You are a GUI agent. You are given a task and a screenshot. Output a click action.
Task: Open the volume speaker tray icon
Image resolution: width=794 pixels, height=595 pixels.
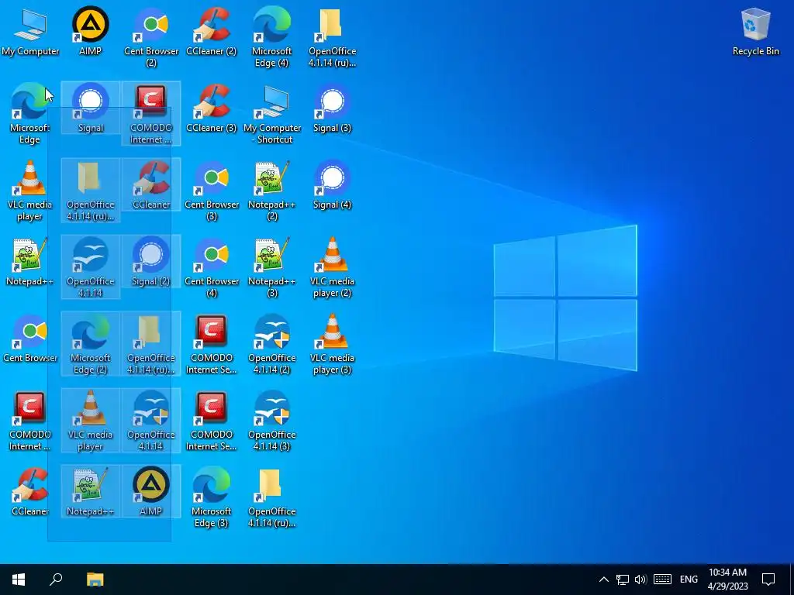(640, 580)
